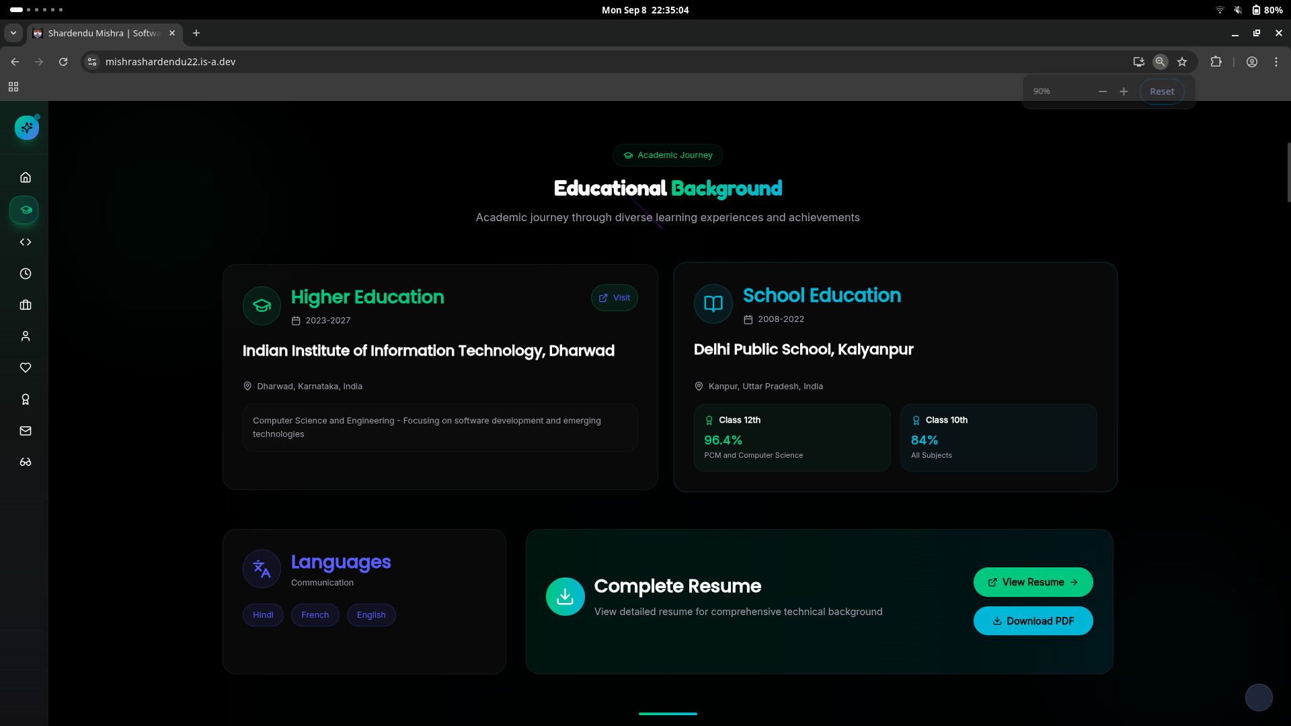The width and height of the screenshot is (1291, 726).
Task: Select the code brackets sidebar icon
Action: pos(26,242)
